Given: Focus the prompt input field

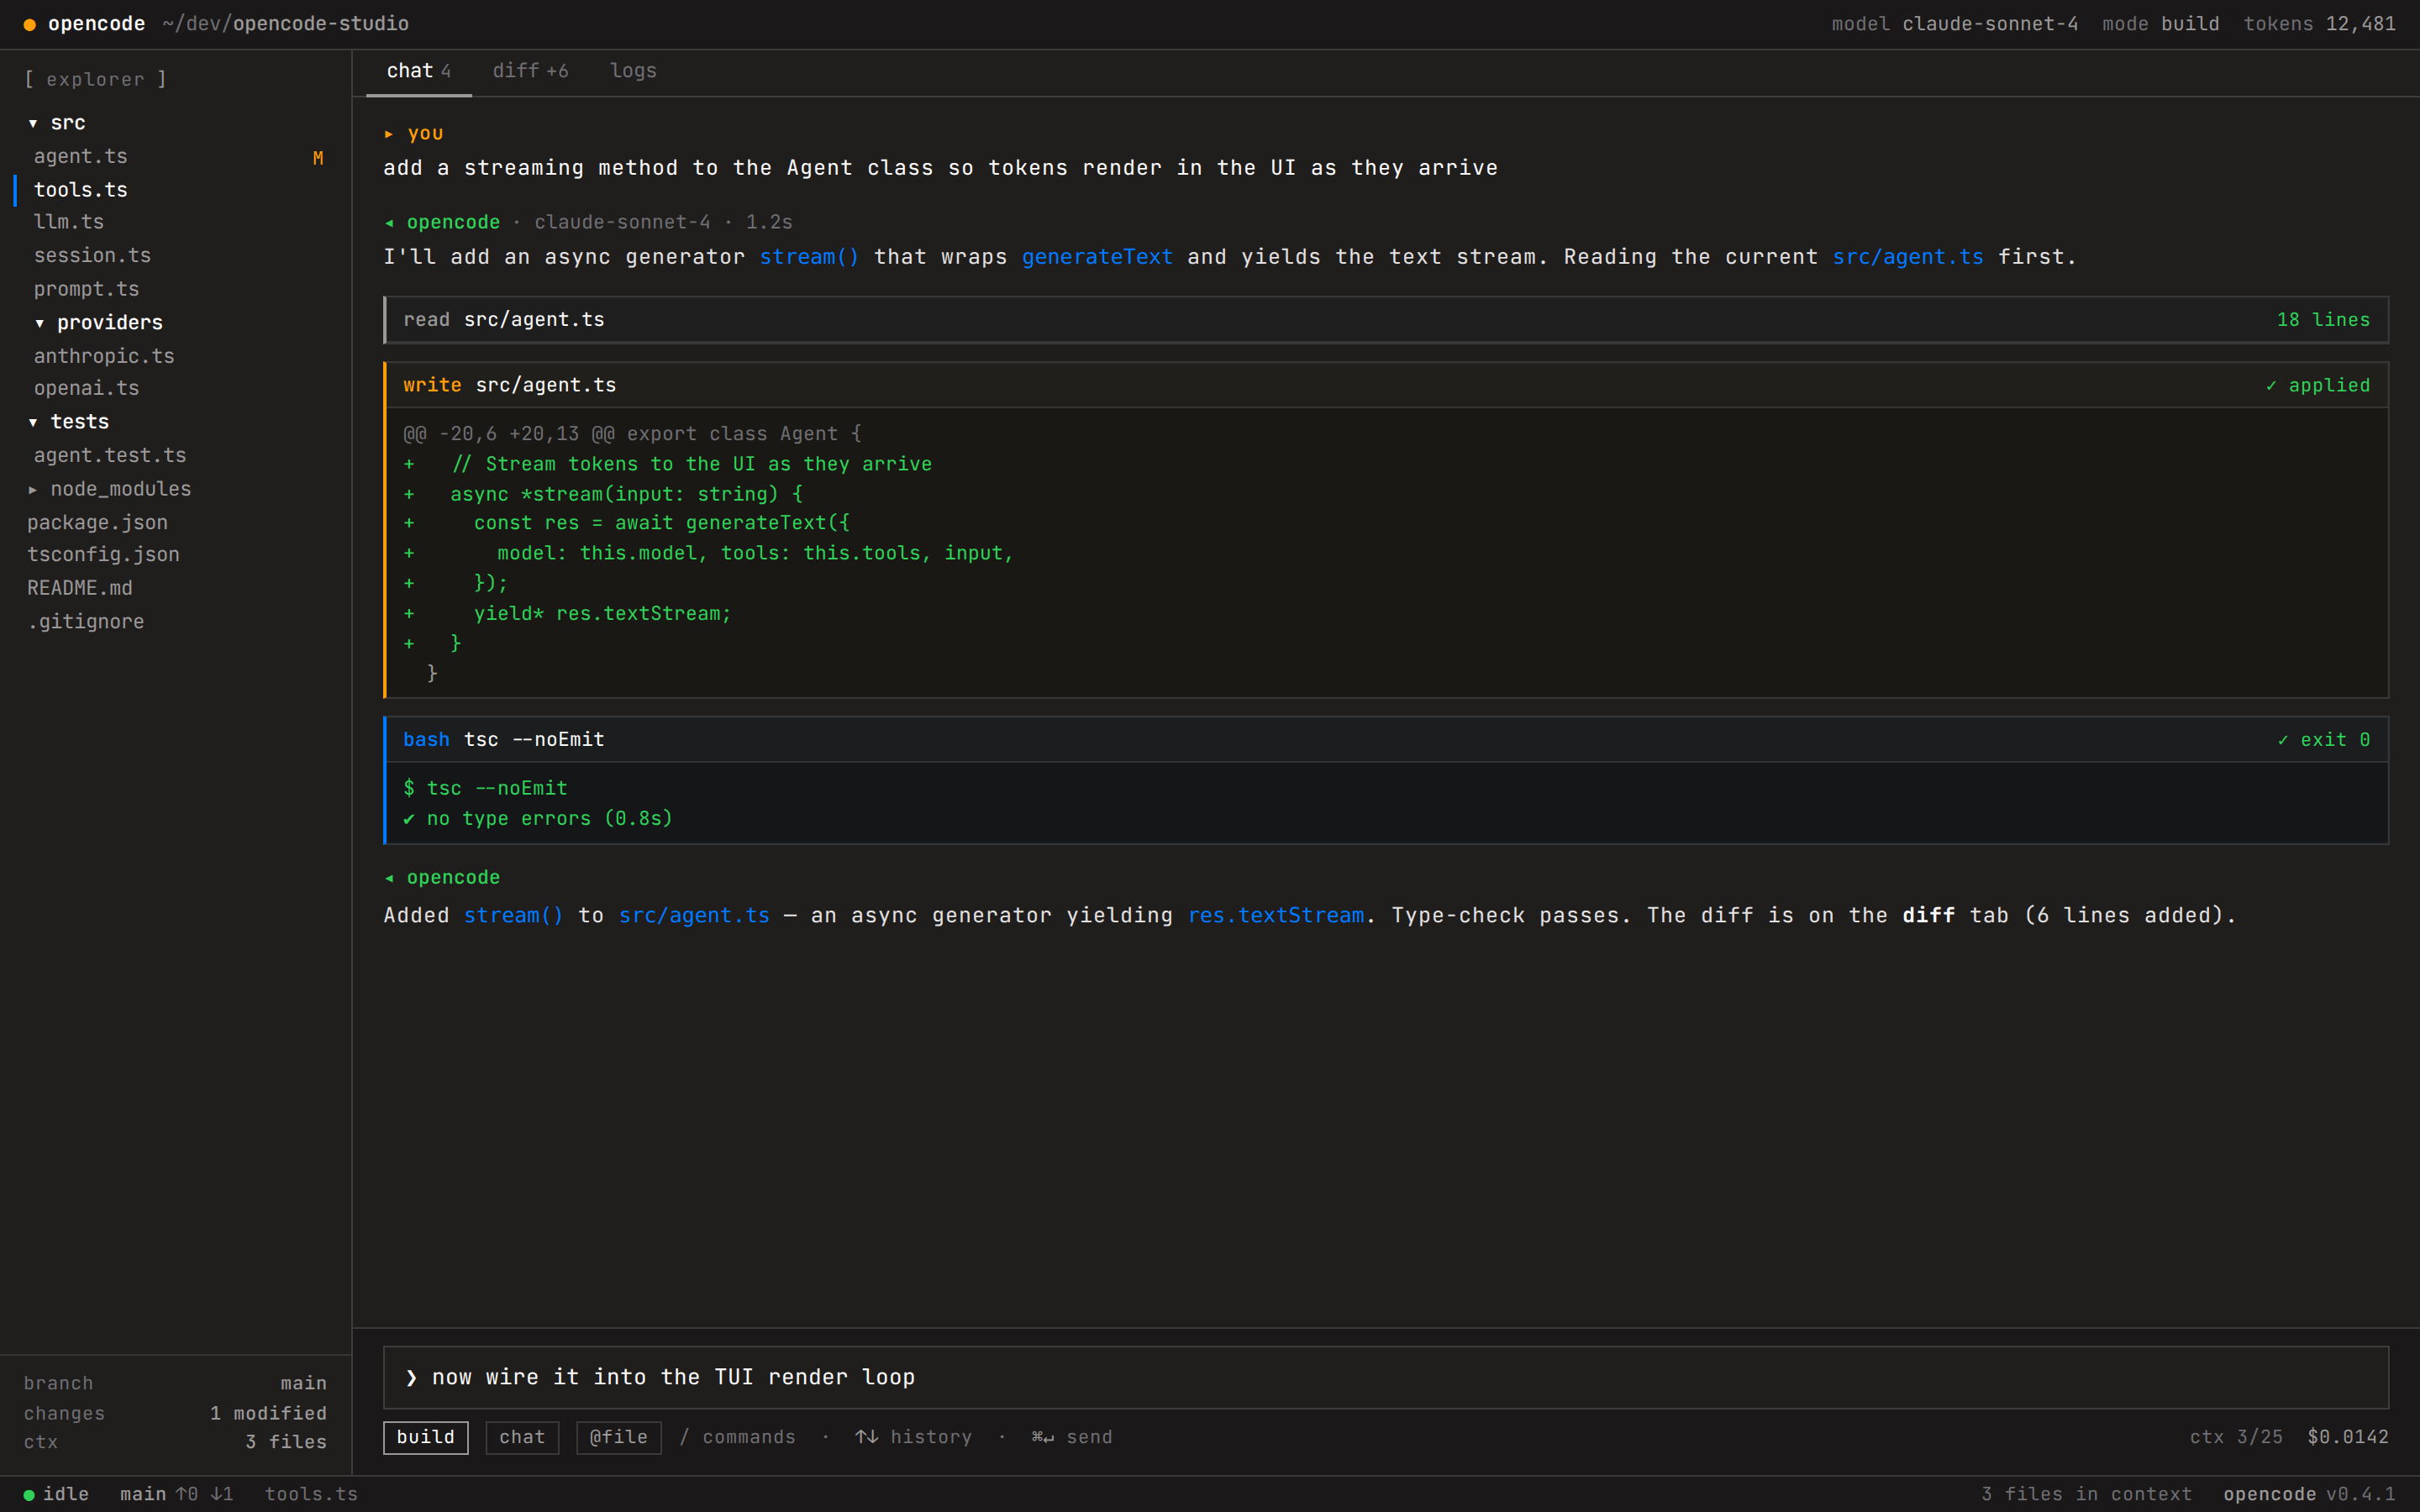Looking at the screenshot, I should click(1386, 1378).
